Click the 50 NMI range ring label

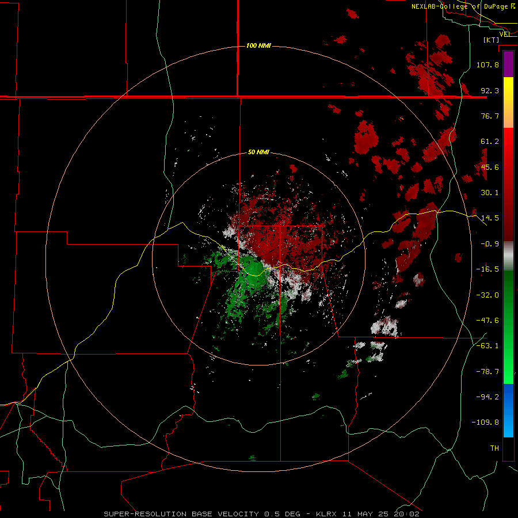click(258, 152)
